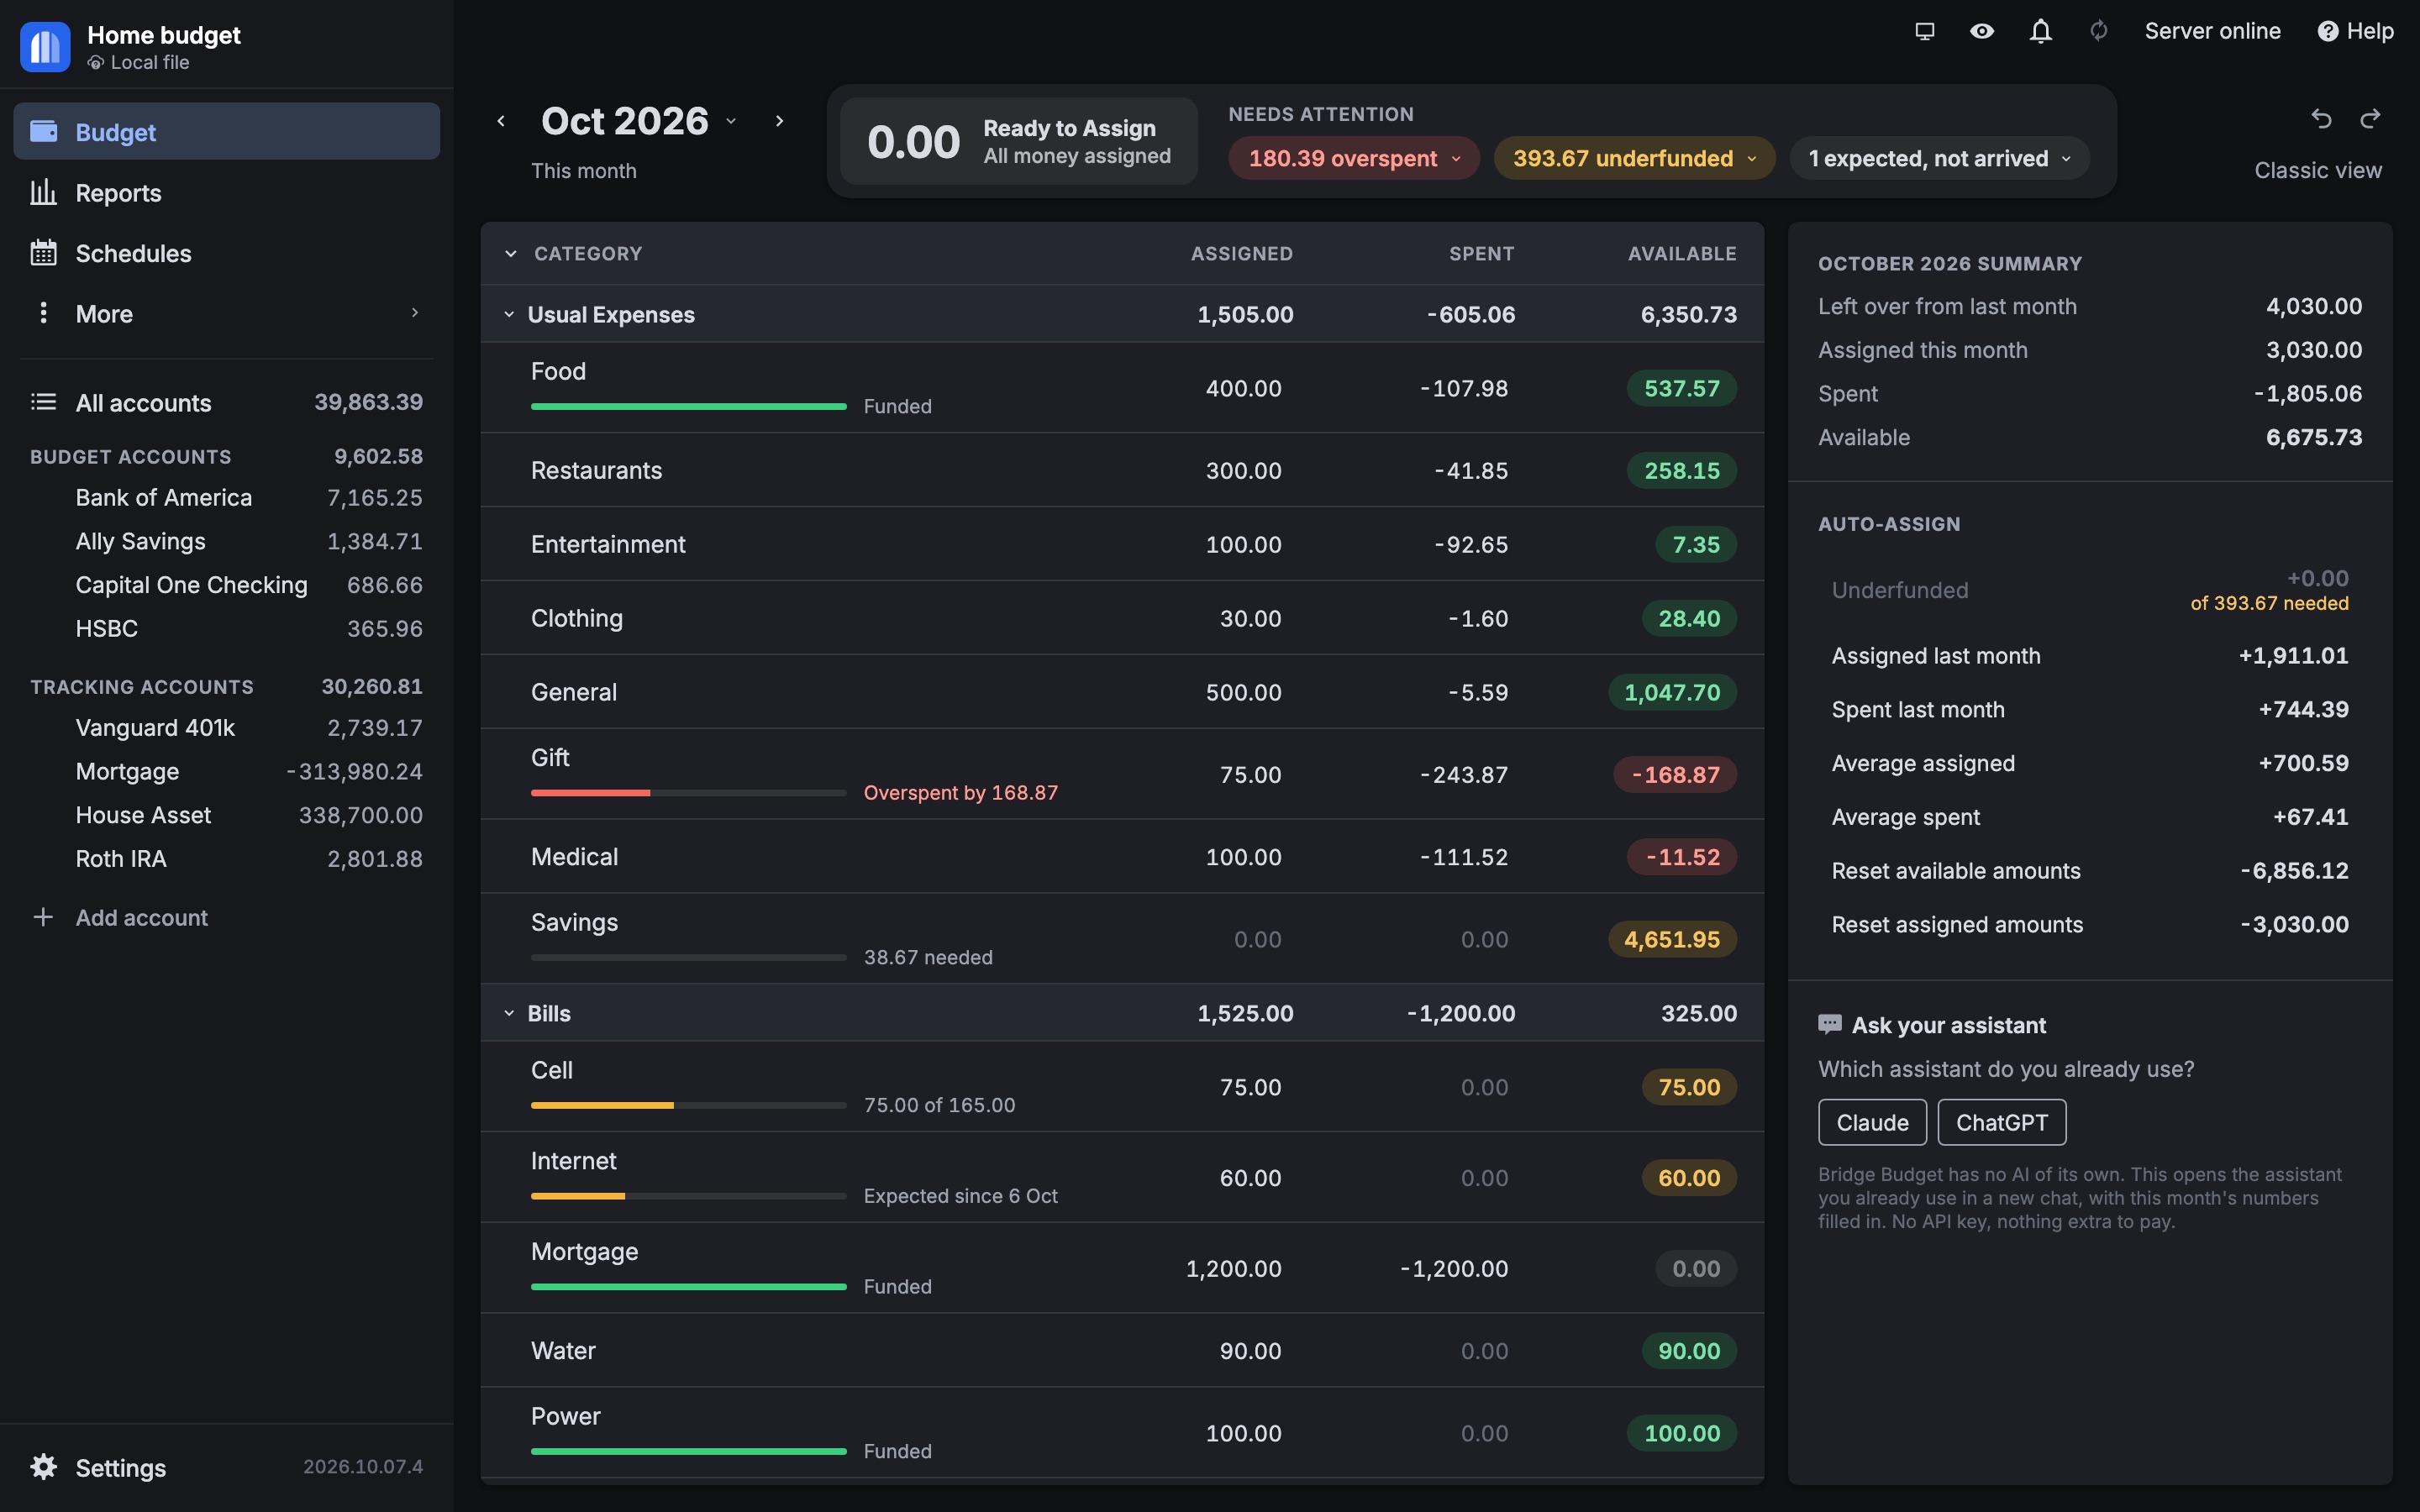Click Medical available -11.52 pill
The height and width of the screenshot is (1512, 2420).
(x=1683, y=857)
